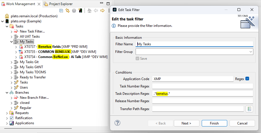261x133 pixels.
Task: Expand the Requests tree node
Action: [7, 113]
